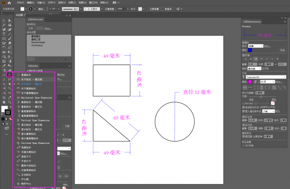The image size is (290, 189).
Task: Click the CAD dimension tool icon
Action: [x=9, y=74]
